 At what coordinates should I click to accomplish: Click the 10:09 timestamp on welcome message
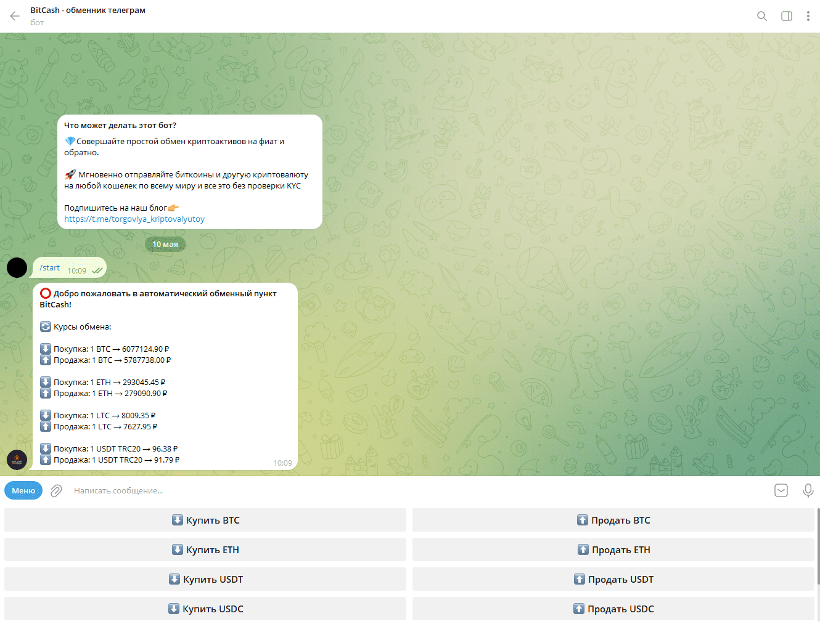pyautogui.click(x=282, y=463)
